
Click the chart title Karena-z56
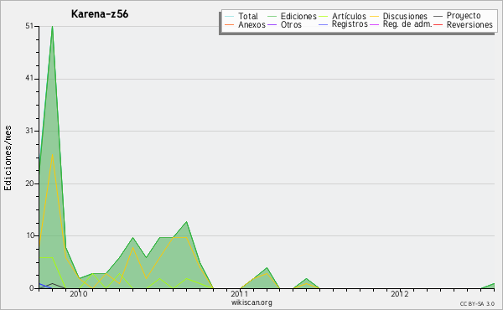click(x=100, y=14)
